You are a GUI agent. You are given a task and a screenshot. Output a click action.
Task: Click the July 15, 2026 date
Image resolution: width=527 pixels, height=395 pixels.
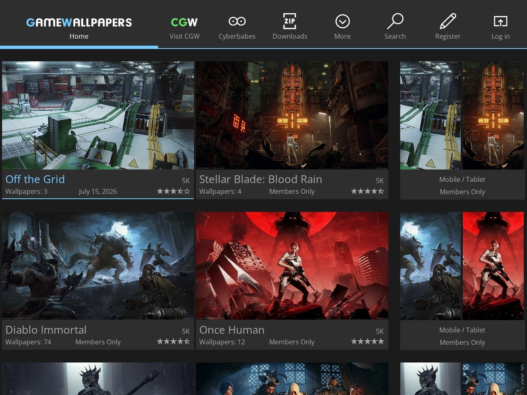98,191
